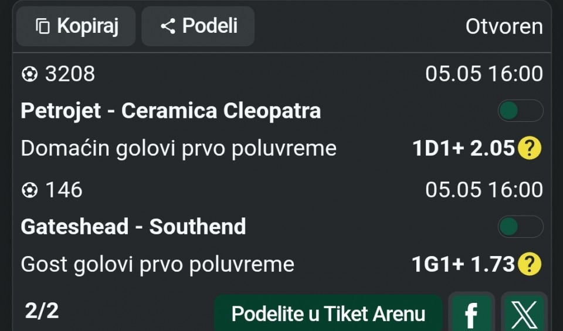Toggle the Gateshead - Southend switch

pyautogui.click(x=520, y=227)
